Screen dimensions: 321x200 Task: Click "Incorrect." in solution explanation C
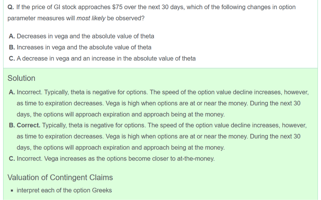pos(30,158)
